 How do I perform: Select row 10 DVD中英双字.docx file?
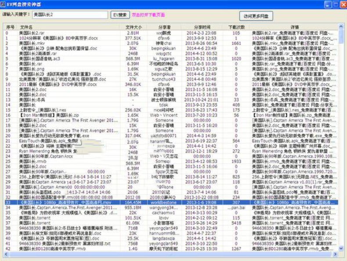[x=58, y=84]
